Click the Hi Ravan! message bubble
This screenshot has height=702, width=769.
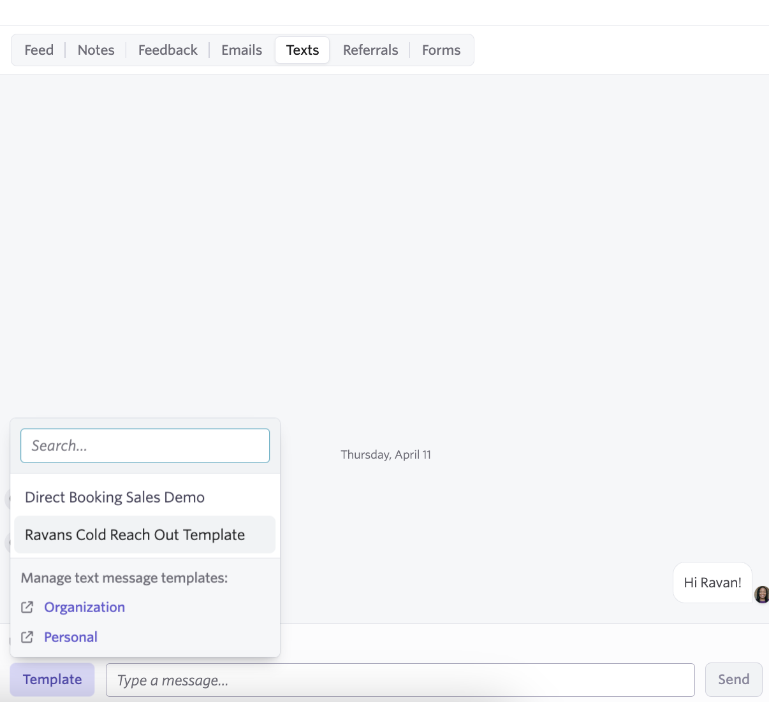pos(713,582)
